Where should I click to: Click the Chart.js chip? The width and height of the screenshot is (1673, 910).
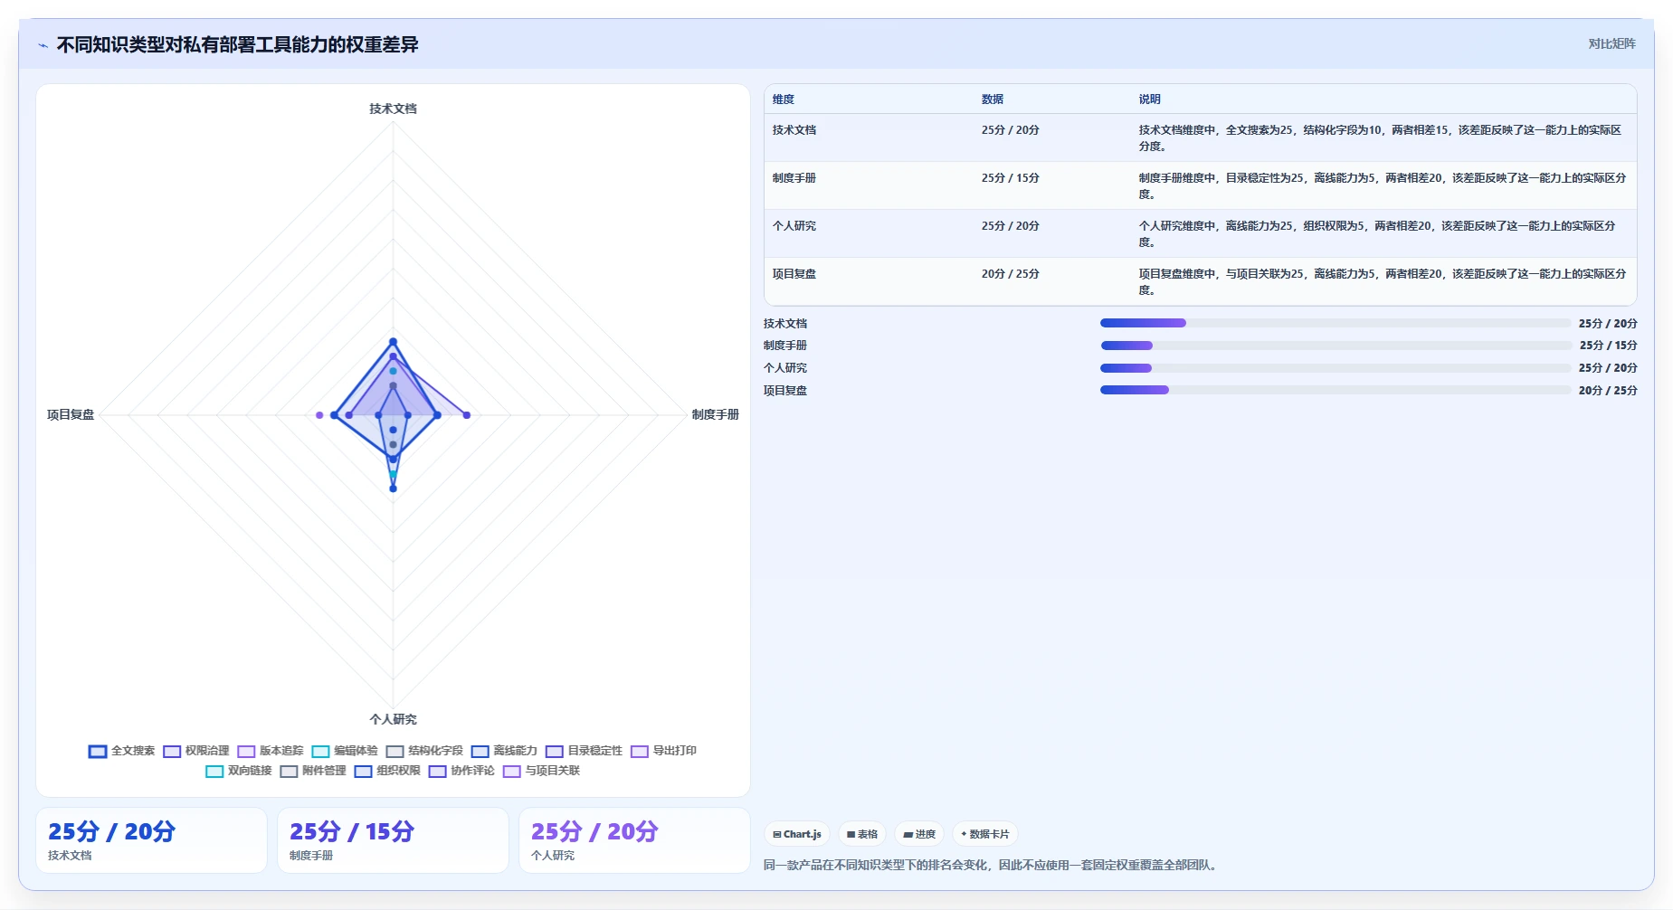pyautogui.click(x=796, y=834)
